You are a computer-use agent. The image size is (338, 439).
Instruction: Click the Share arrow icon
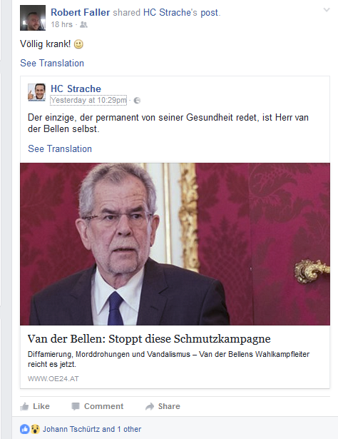[150, 406]
